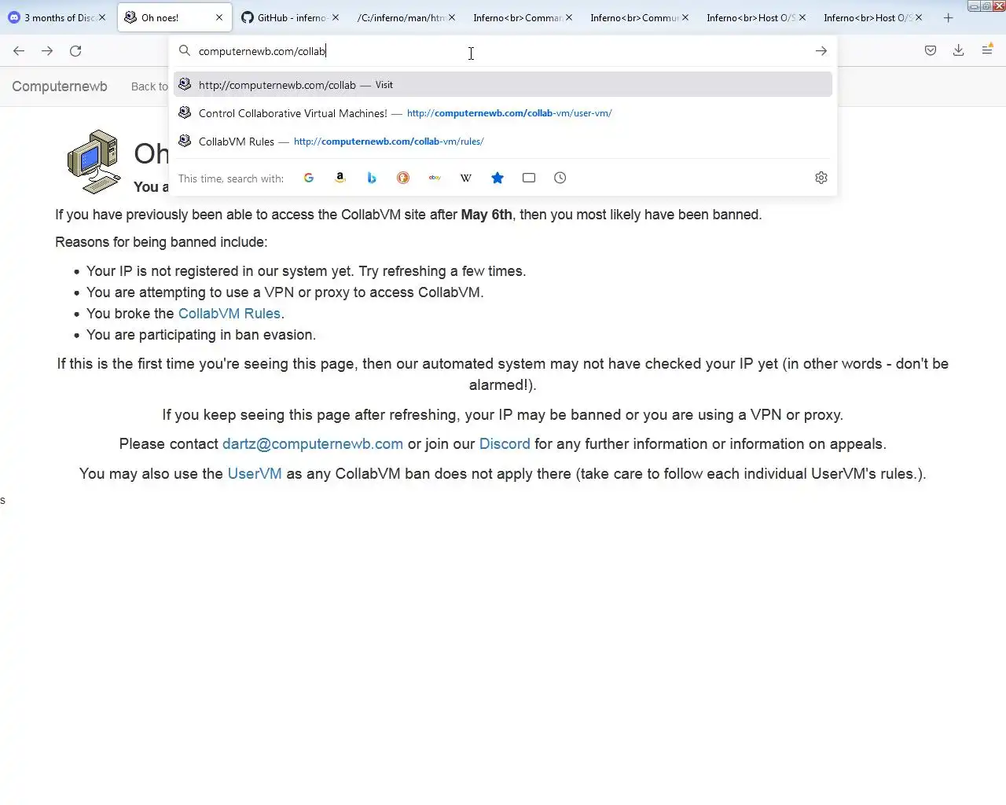
Task: Open search settings gear icon
Action: coord(821,178)
